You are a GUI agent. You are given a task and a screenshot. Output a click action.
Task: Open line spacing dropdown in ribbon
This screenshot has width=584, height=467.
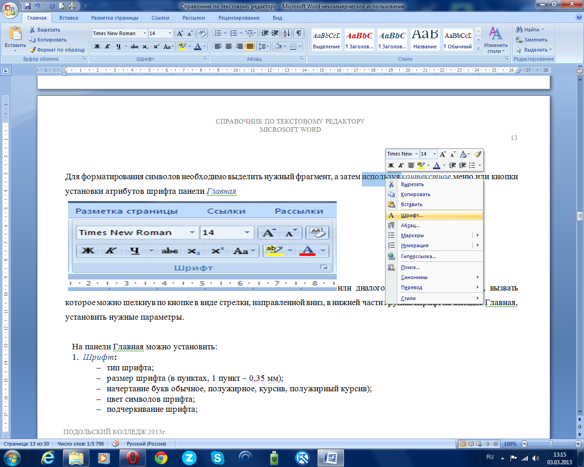[263, 47]
